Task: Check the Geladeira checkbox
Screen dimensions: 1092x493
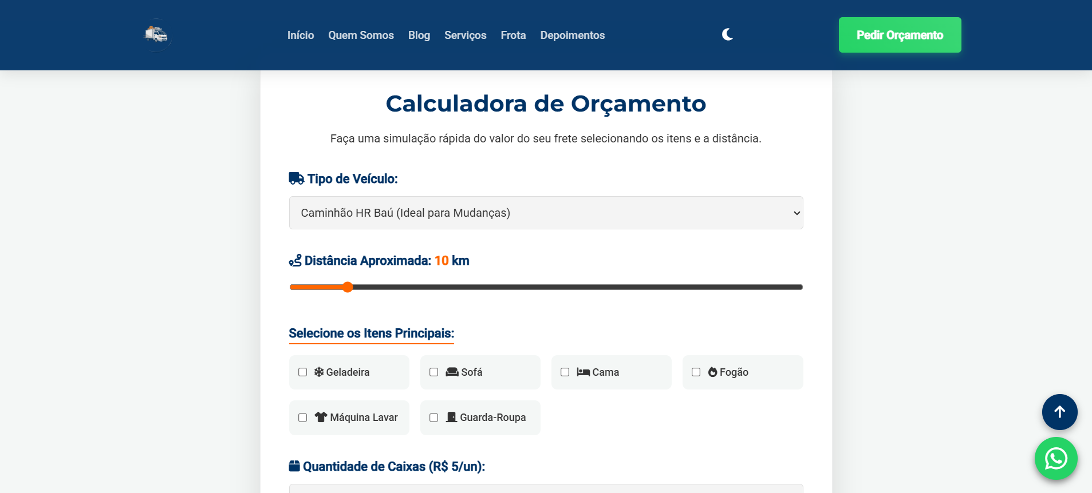Action: click(x=303, y=372)
